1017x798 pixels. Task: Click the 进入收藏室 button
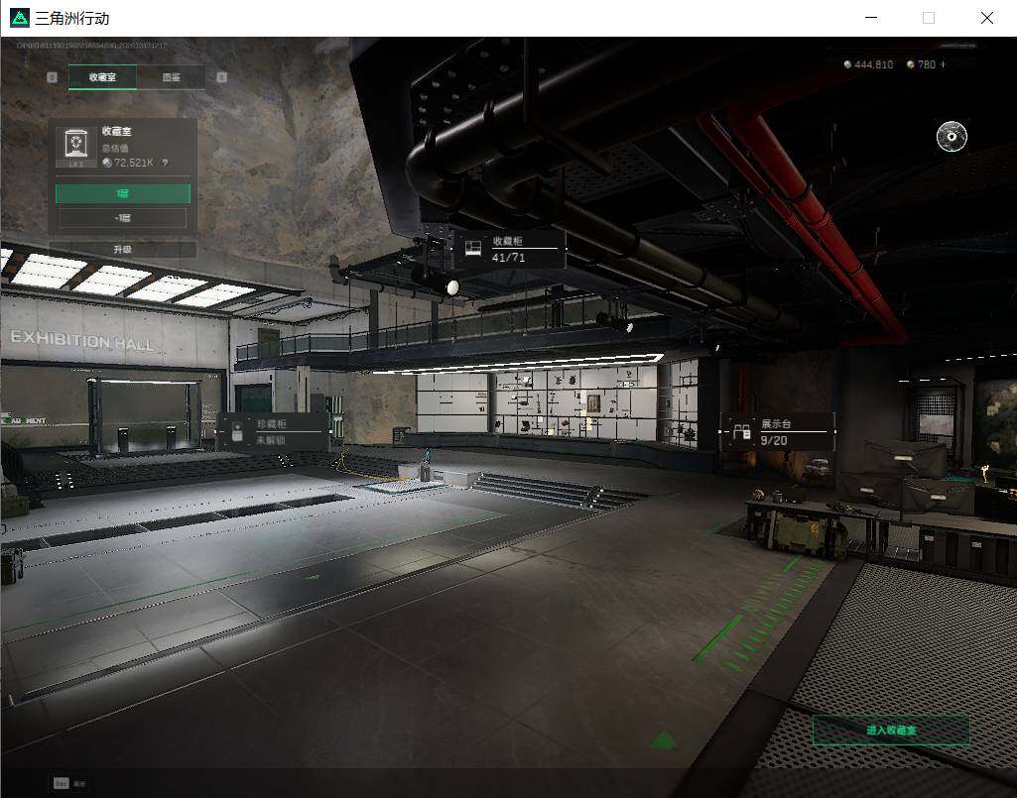coord(891,730)
